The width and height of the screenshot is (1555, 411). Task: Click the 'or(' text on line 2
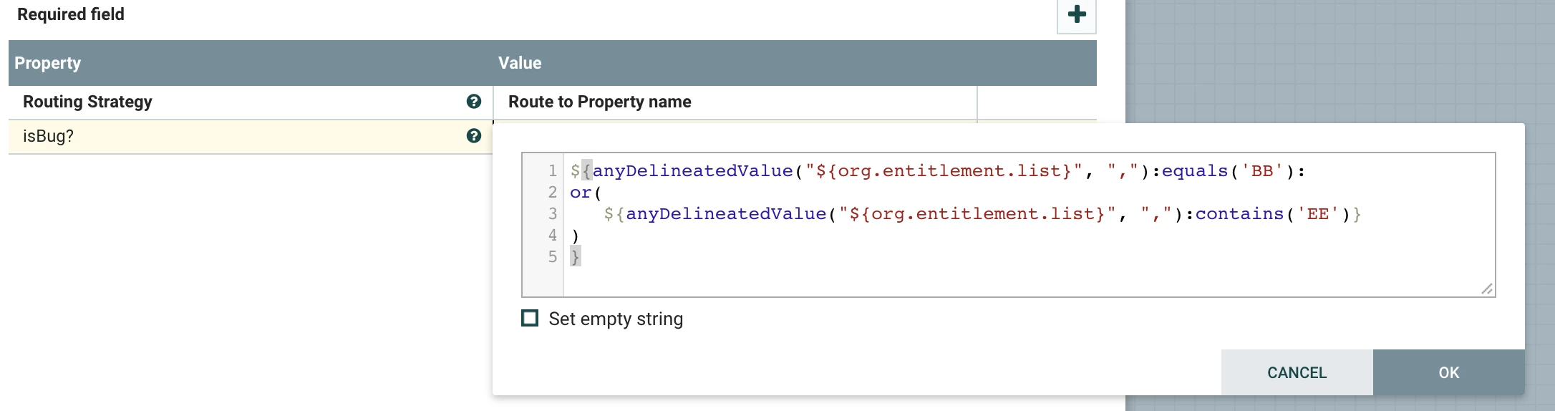[x=586, y=193]
